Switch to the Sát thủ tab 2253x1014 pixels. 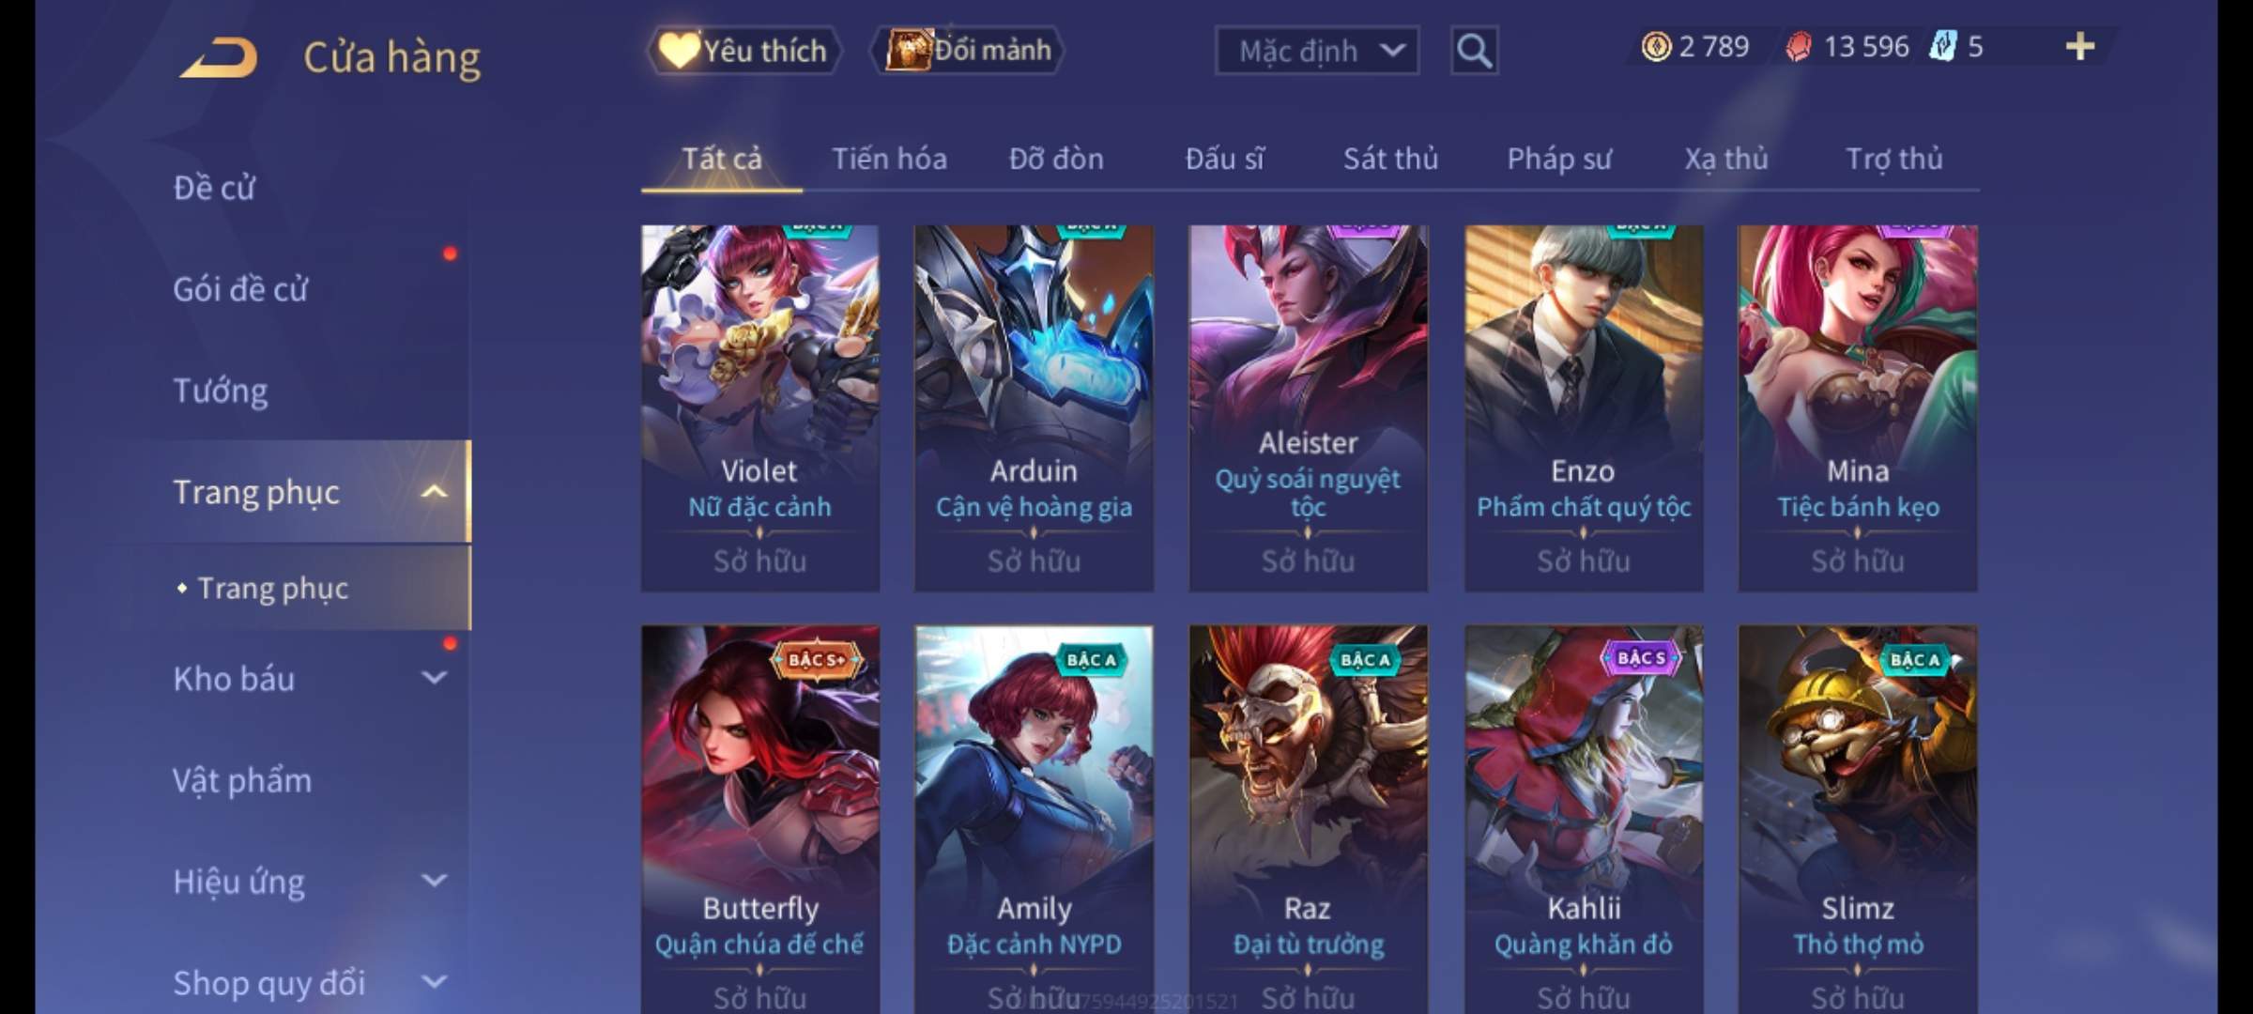click(x=1390, y=159)
